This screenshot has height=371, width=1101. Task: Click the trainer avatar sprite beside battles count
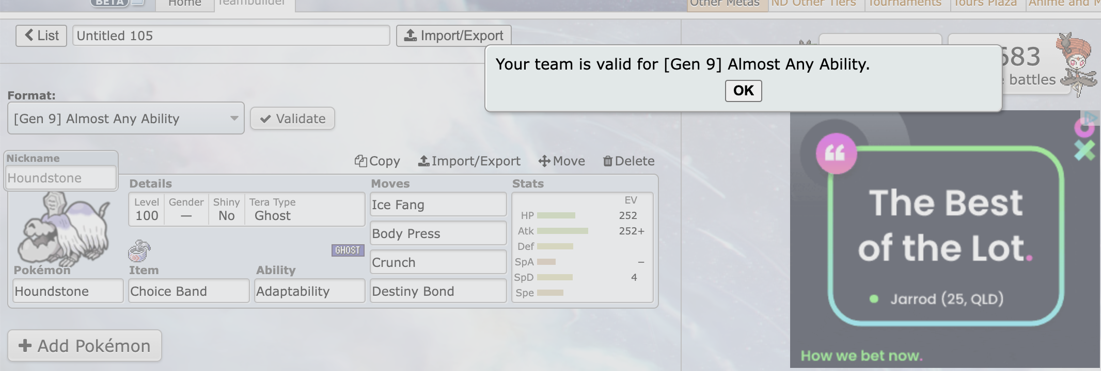[x=1077, y=64]
